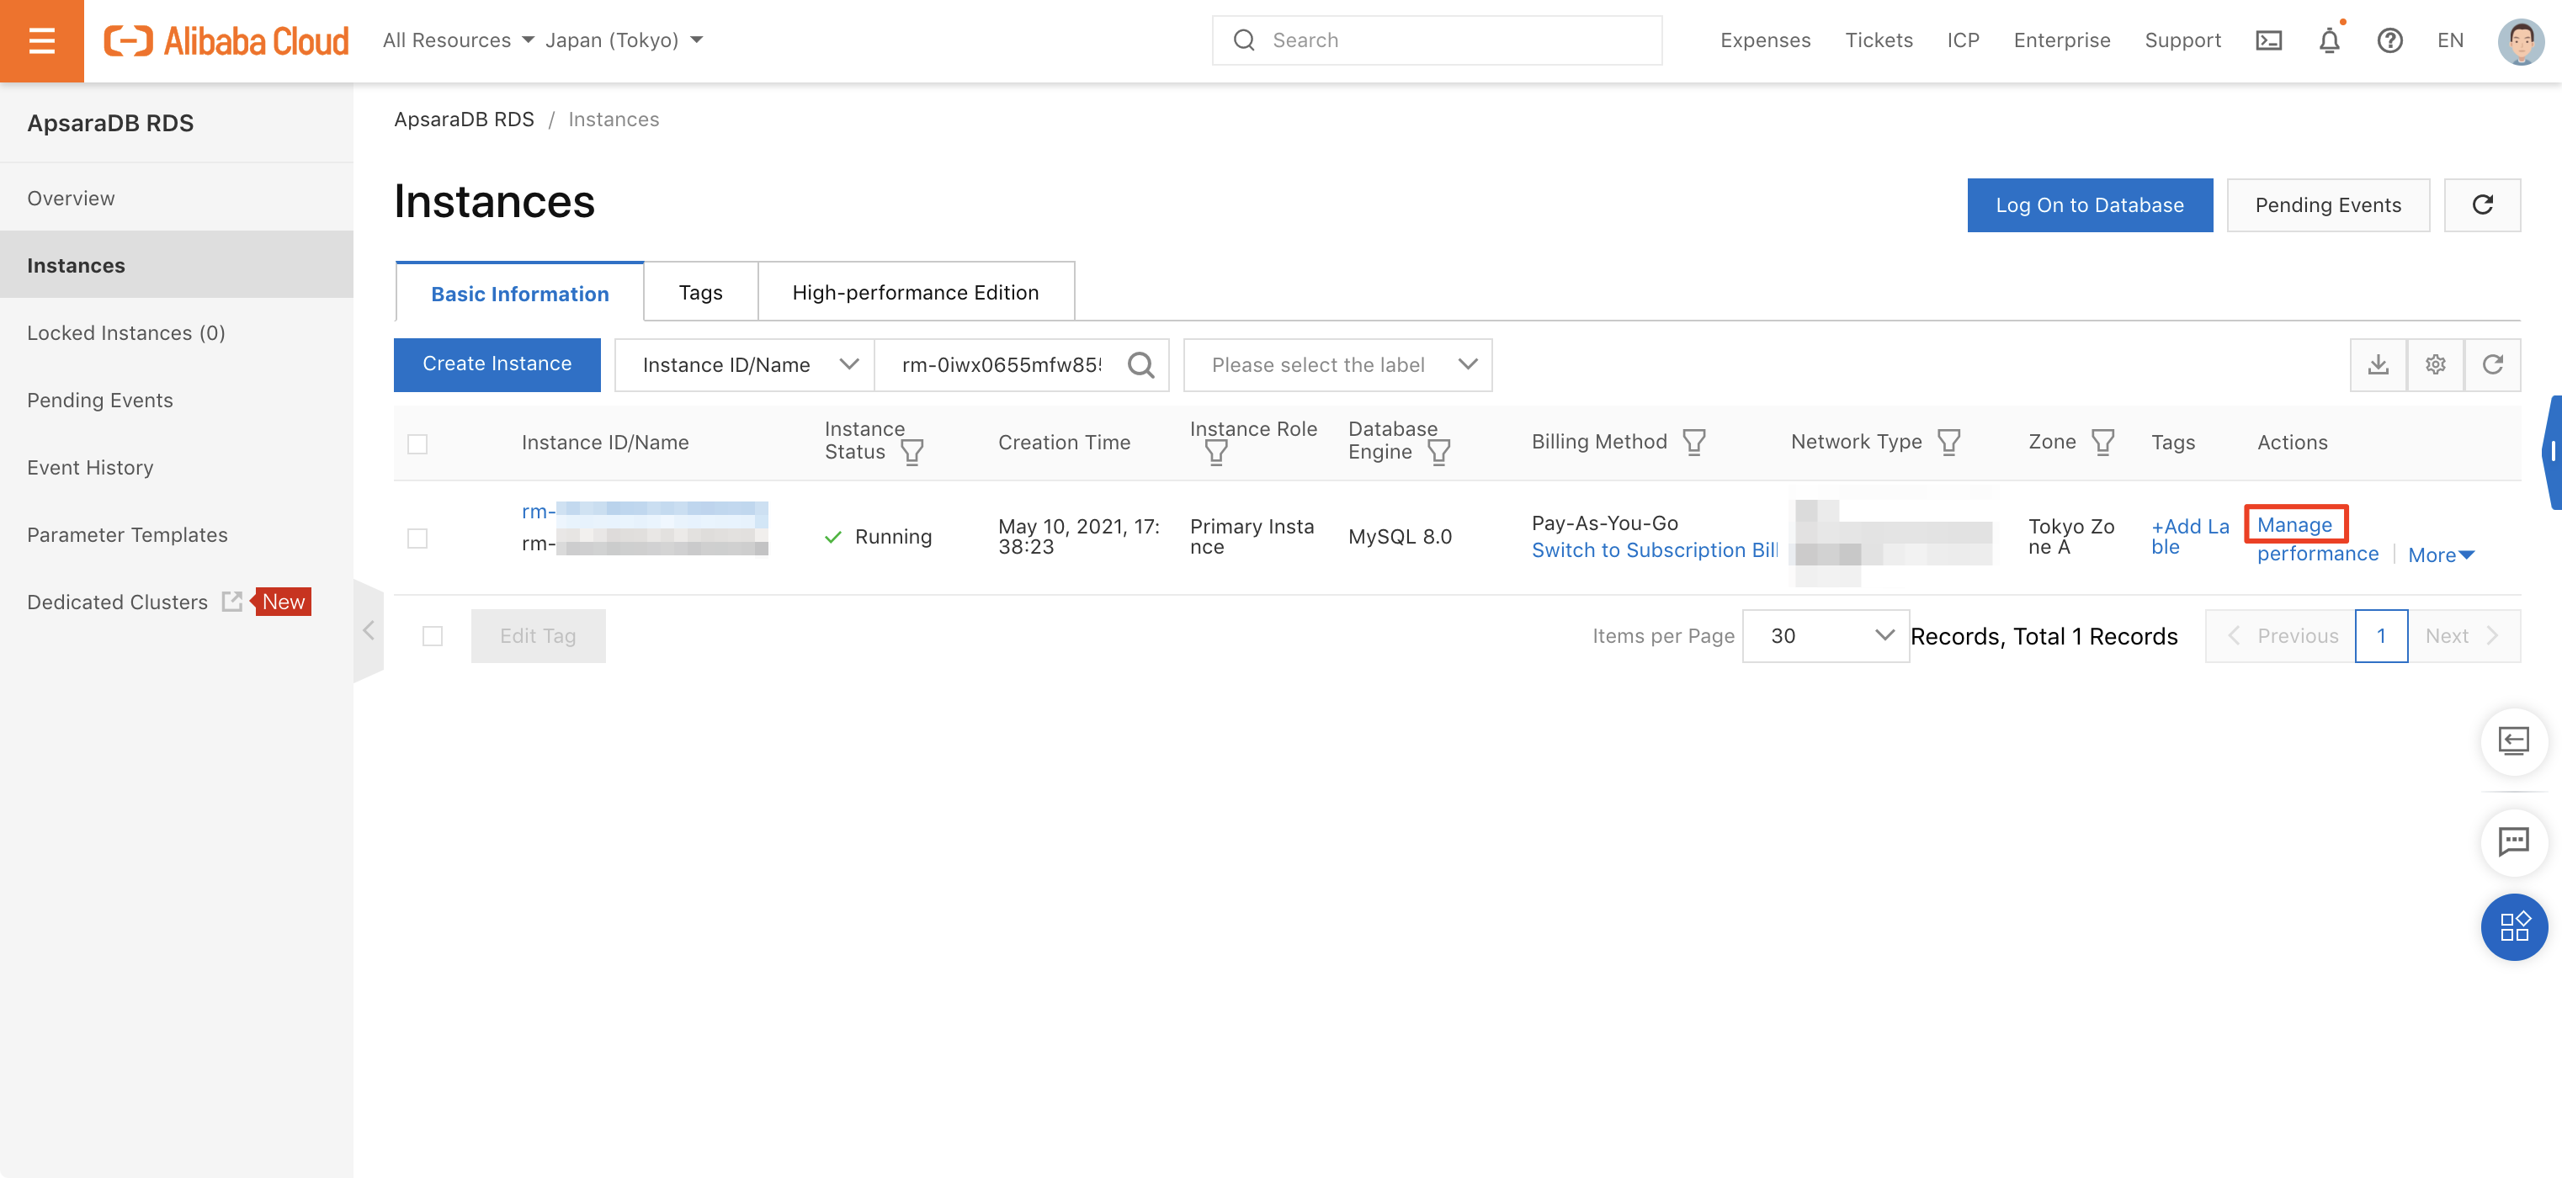The width and height of the screenshot is (2562, 1178).
Task: Open the performance action link
Action: (x=2317, y=554)
